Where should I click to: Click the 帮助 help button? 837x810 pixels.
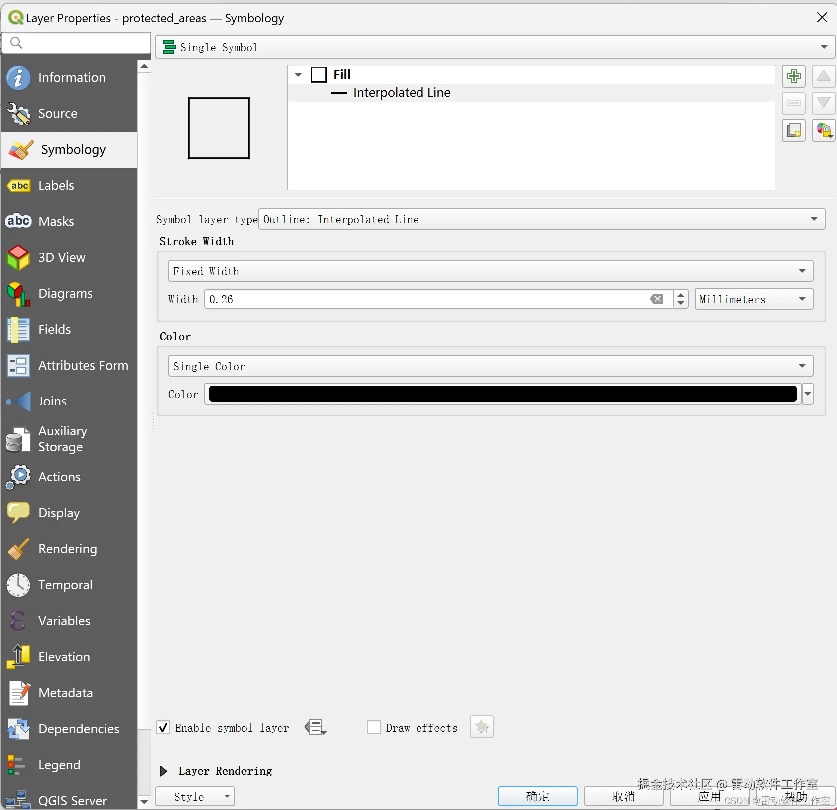pyautogui.click(x=795, y=797)
